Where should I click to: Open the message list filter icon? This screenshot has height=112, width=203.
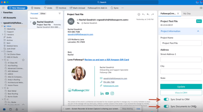tap(60, 13)
